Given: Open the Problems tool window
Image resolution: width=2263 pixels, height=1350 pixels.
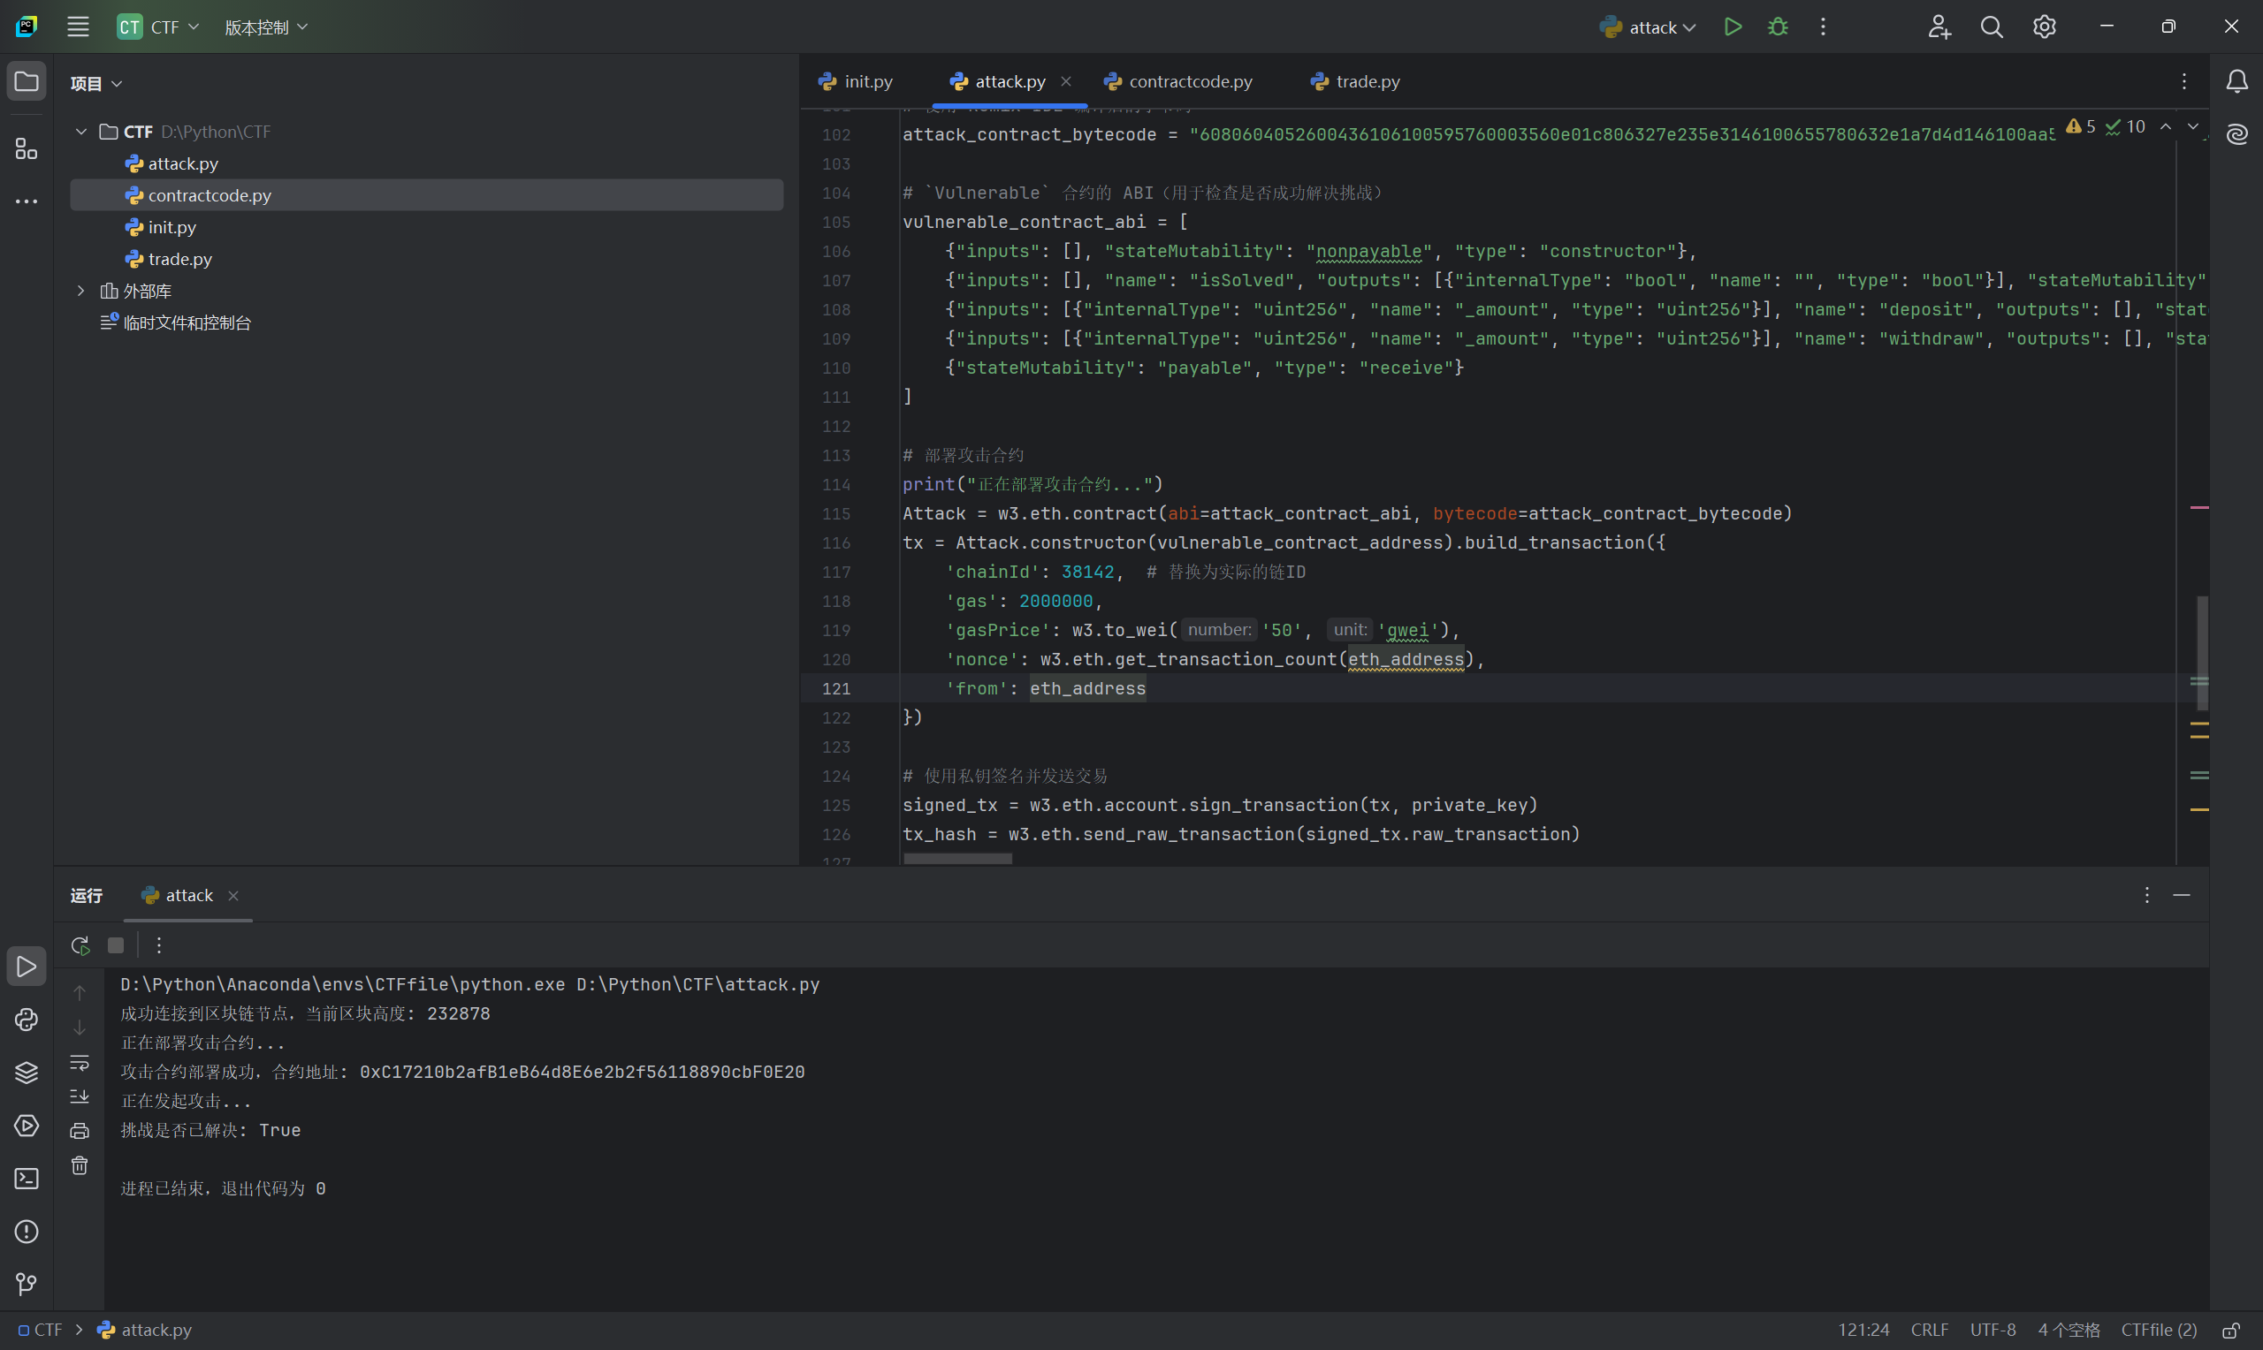Looking at the screenshot, I should [27, 1231].
